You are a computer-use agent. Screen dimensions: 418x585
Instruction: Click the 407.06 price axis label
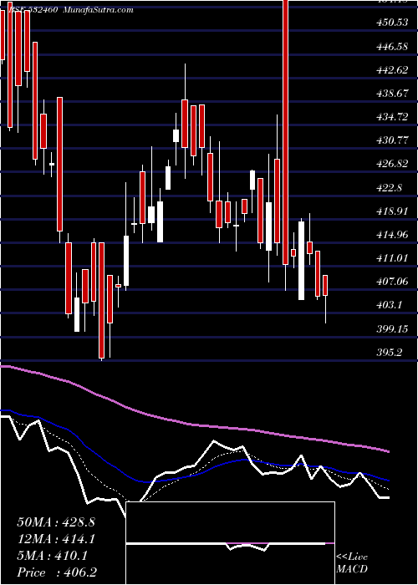coord(392,282)
